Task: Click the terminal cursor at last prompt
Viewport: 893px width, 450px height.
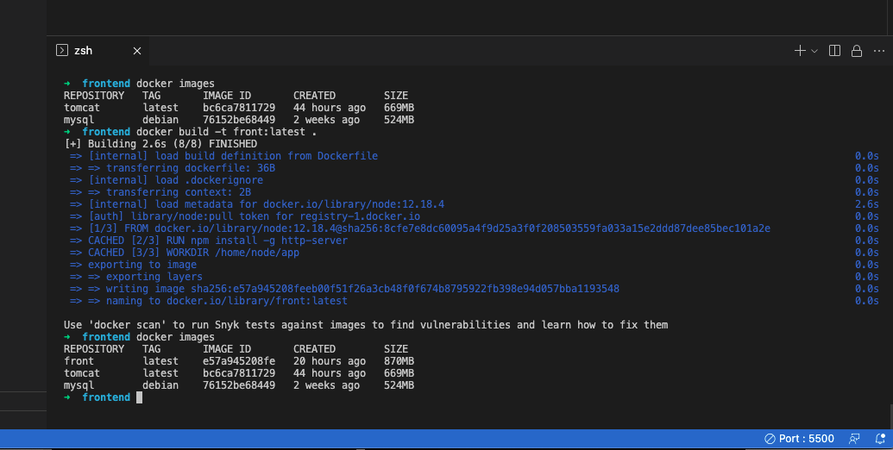Action: coord(140,397)
